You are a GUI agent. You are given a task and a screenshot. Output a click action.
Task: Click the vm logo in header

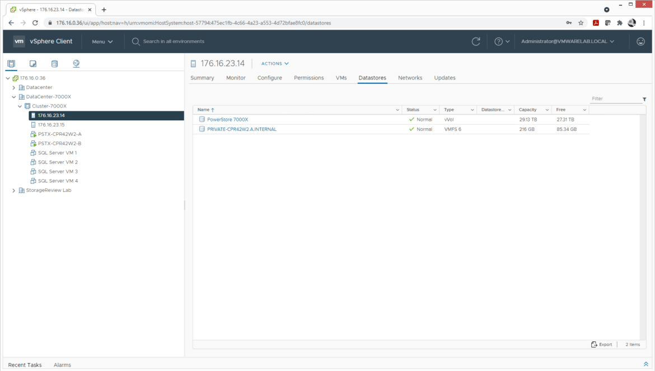tap(19, 41)
